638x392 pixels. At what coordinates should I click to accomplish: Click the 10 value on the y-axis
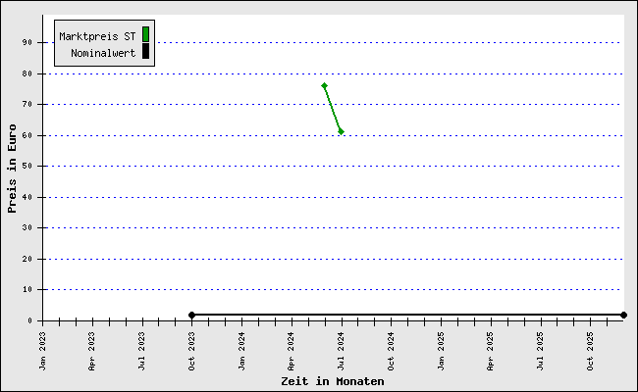coord(29,289)
